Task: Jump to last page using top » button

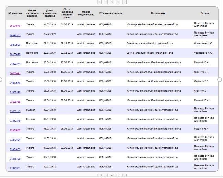Action: (x=124, y=2)
